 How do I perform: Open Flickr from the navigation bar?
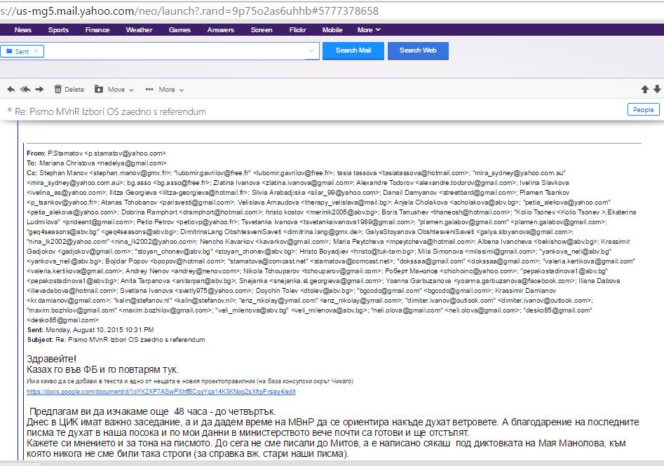coord(297,30)
